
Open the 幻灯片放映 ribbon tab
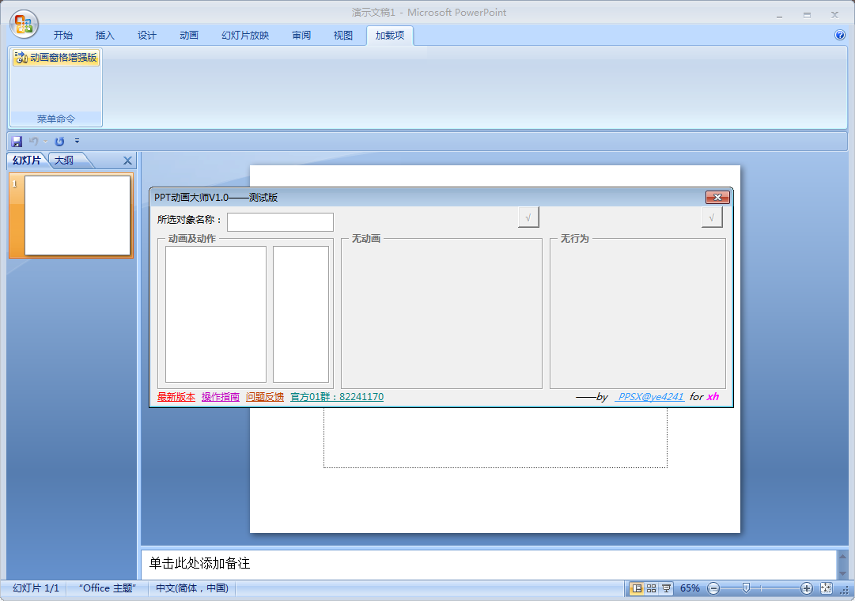(245, 36)
